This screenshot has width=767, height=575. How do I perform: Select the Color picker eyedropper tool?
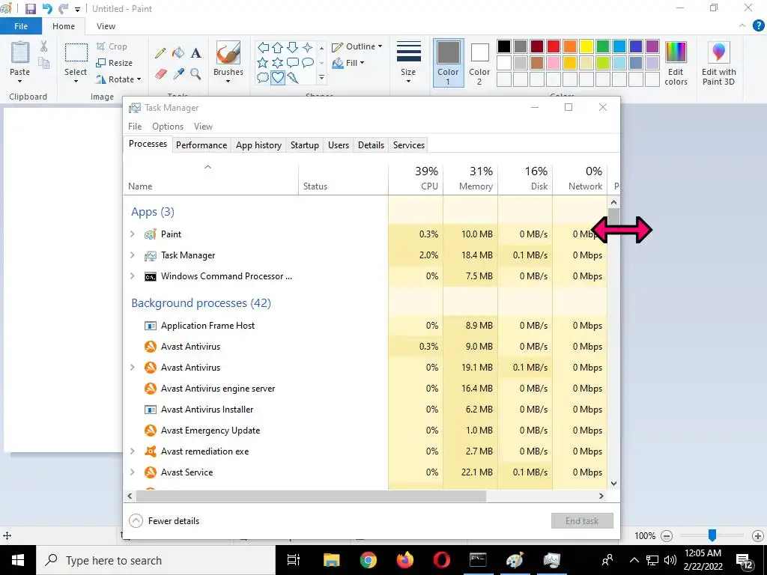pyautogui.click(x=178, y=74)
